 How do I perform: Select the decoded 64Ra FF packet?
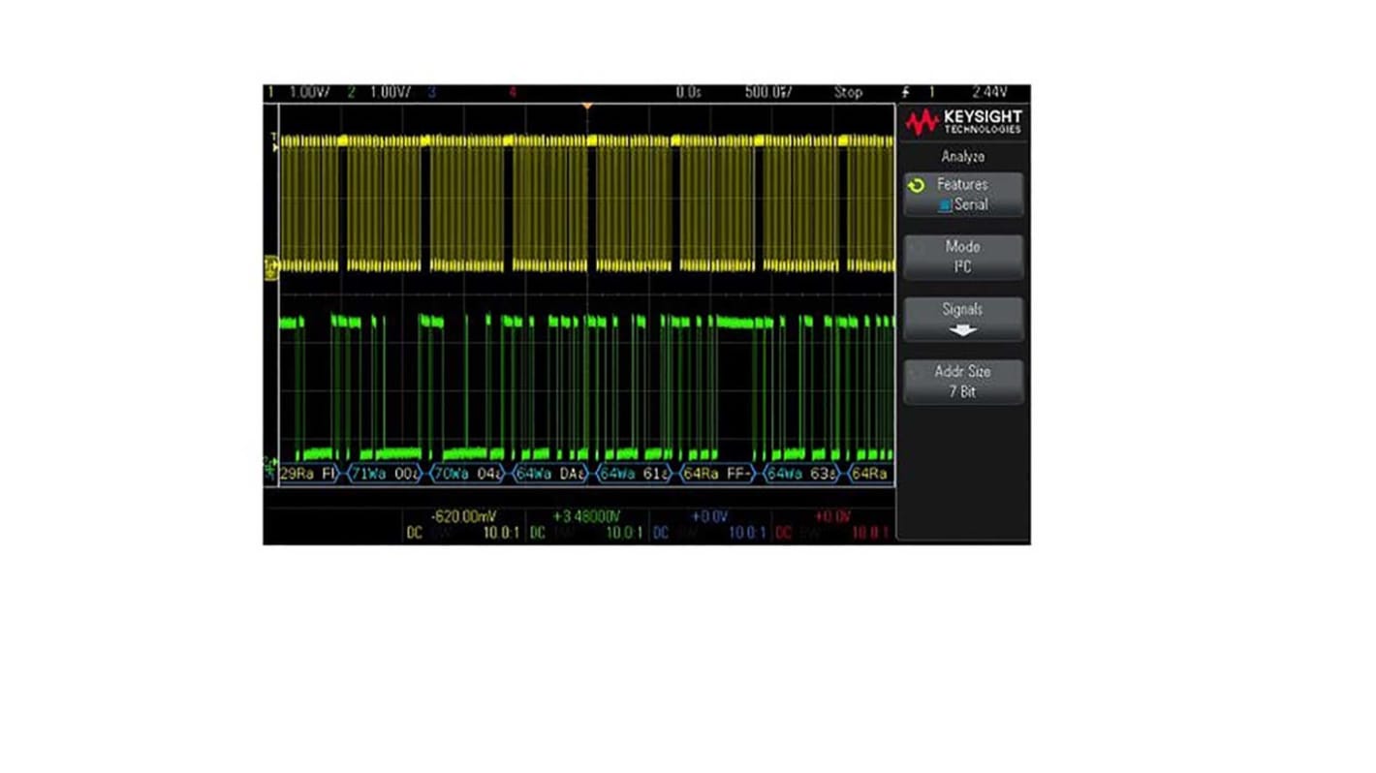click(718, 475)
